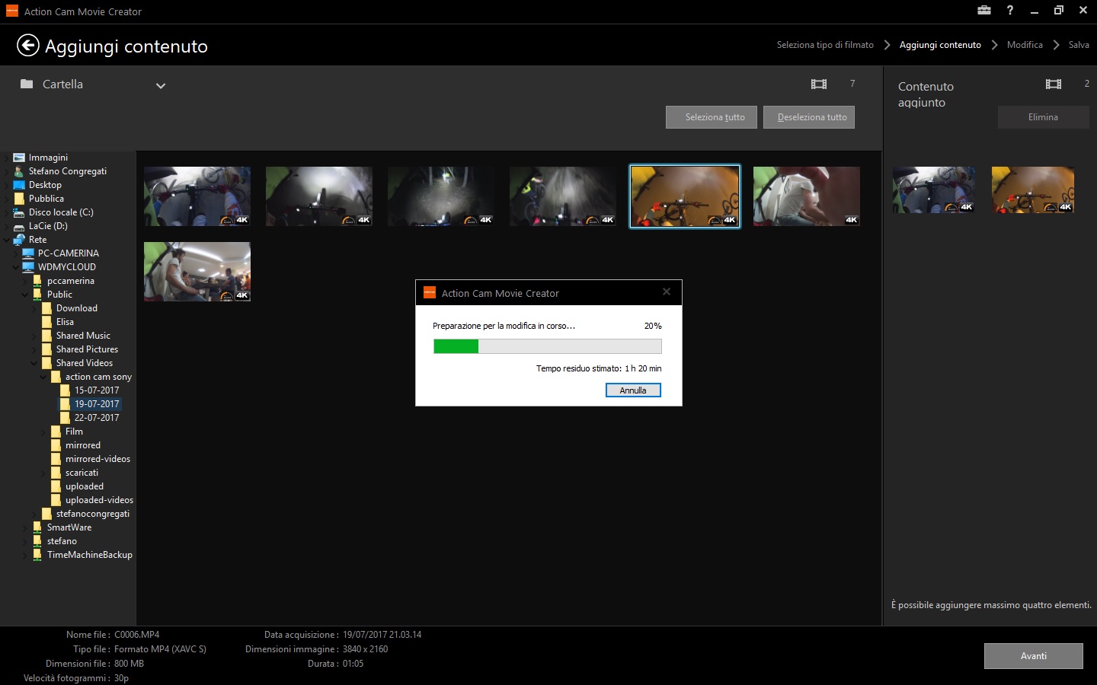The height and width of the screenshot is (685, 1097).
Task: Collapse the action cam sony folder
Action: pos(43,376)
